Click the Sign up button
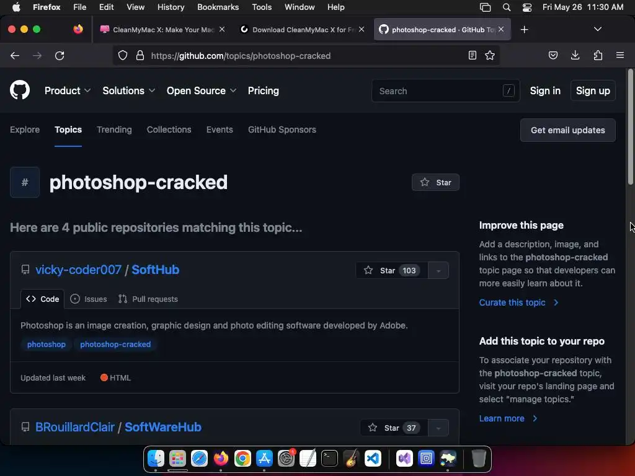This screenshot has width=635, height=476. point(593,90)
